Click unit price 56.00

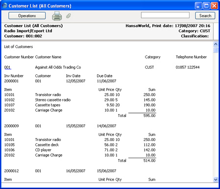point(109,145)
